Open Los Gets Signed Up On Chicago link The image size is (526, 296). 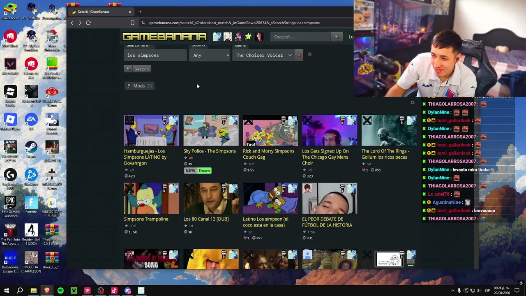pos(325,157)
